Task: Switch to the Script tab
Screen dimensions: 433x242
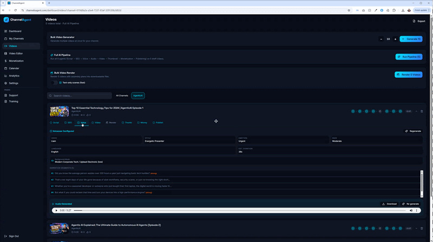Action: tap(55, 123)
